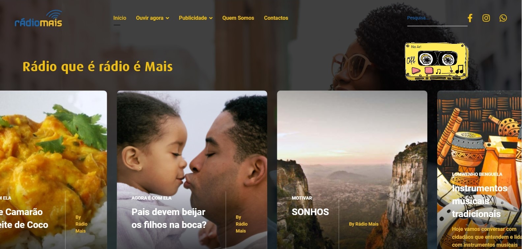Open the Quem Somos page
This screenshot has width=522, height=249.
pos(238,18)
